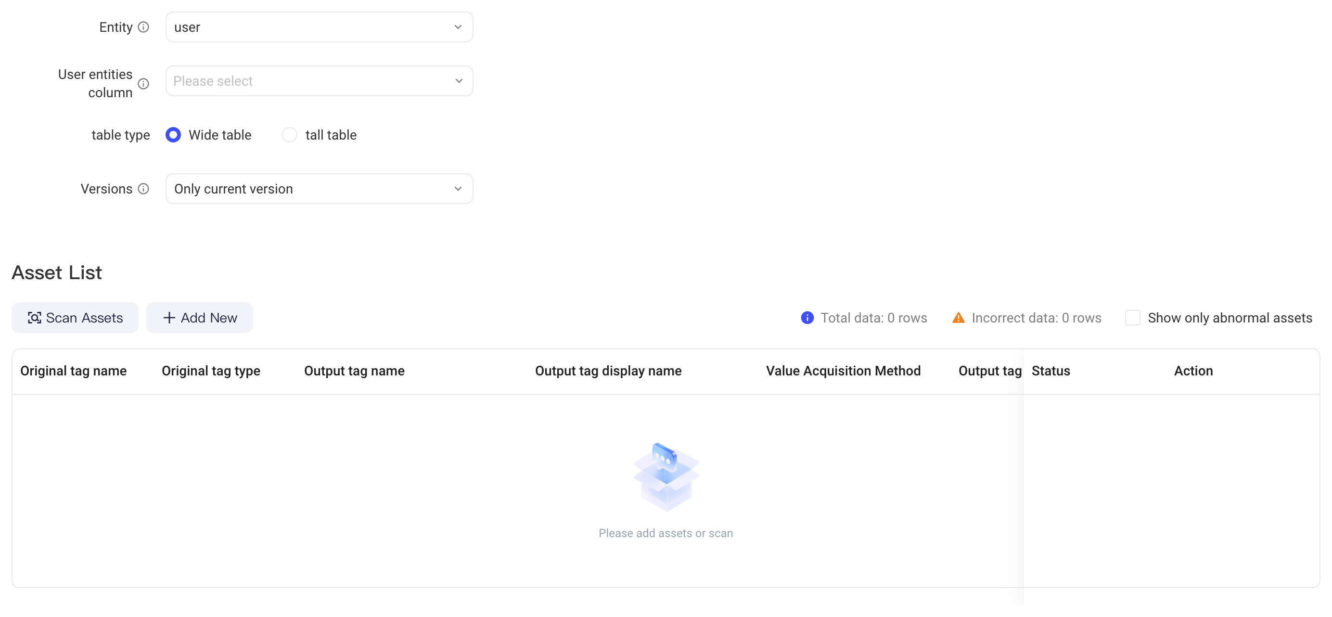Enable Show only abnormal assets checkbox
This screenshot has height=617, width=1332.
1132,318
